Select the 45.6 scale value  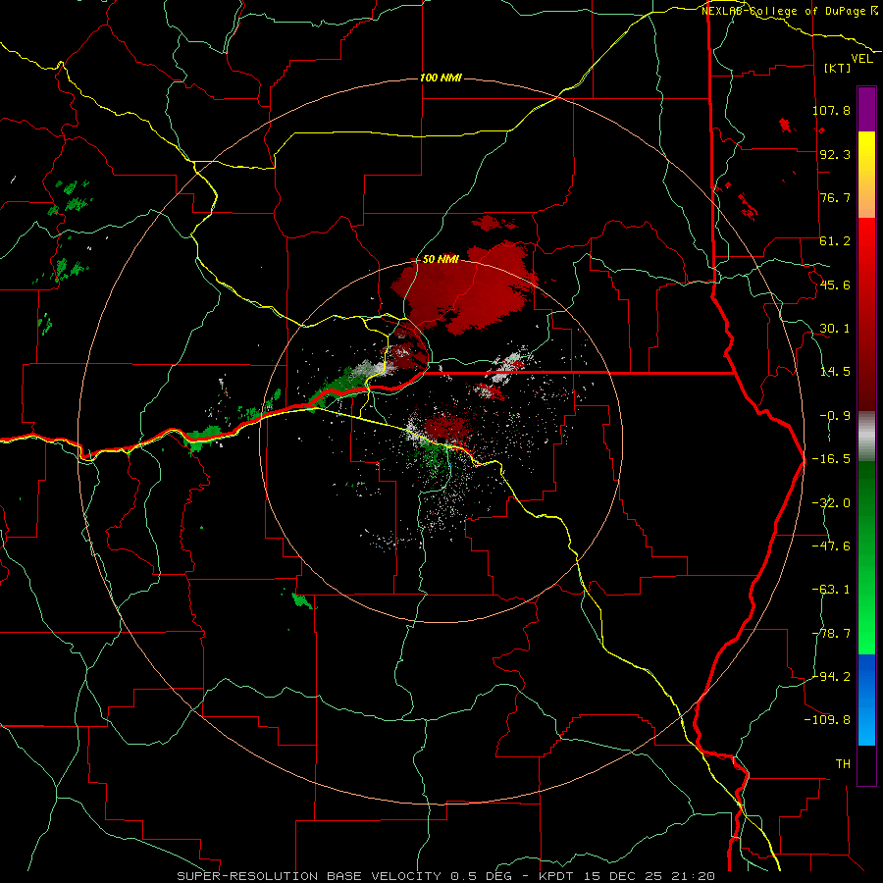(835, 285)
